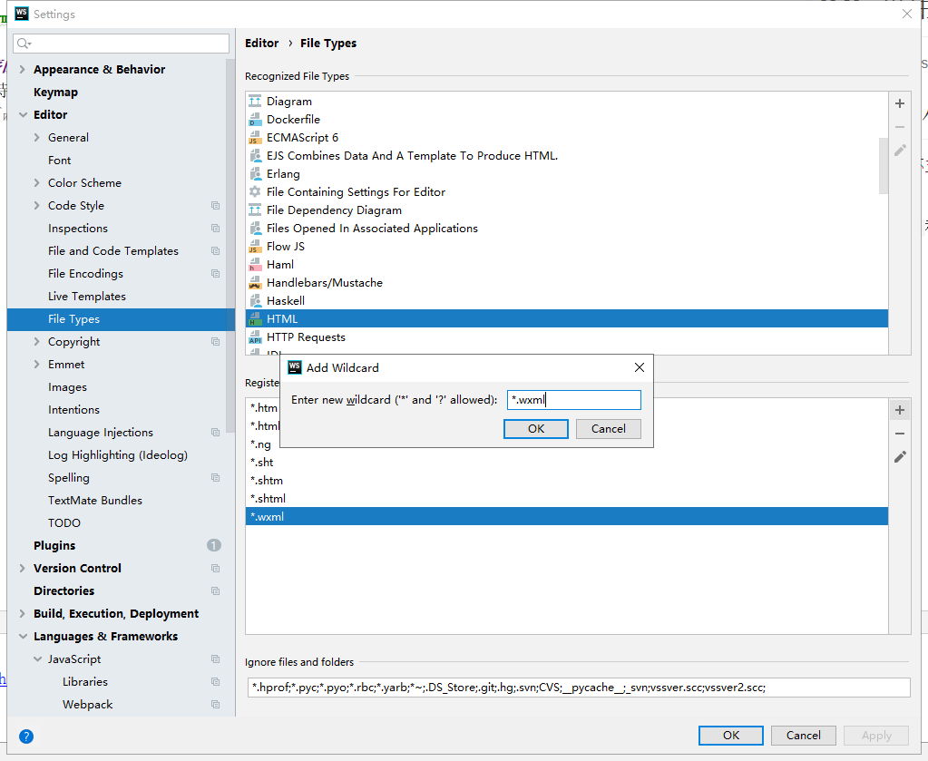Click the Recognized File Types scrollbar

[x=883, y=166]
